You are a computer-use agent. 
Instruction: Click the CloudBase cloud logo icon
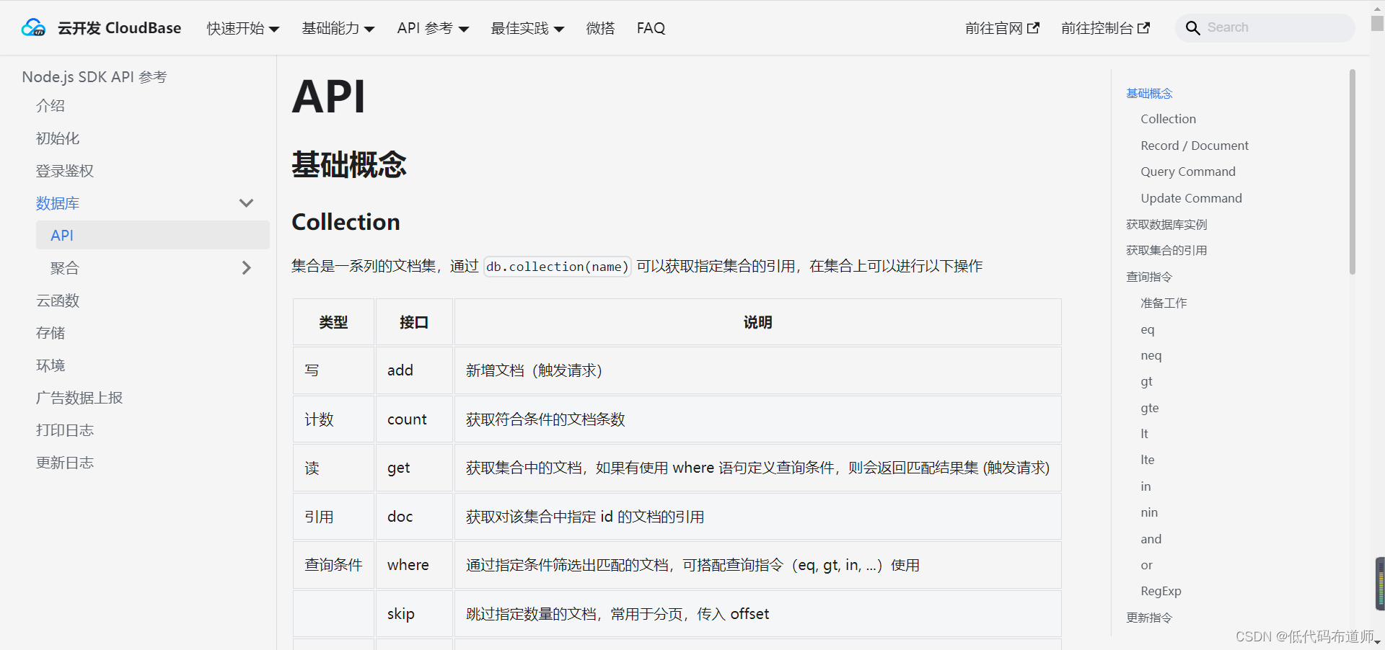(33, 27)
